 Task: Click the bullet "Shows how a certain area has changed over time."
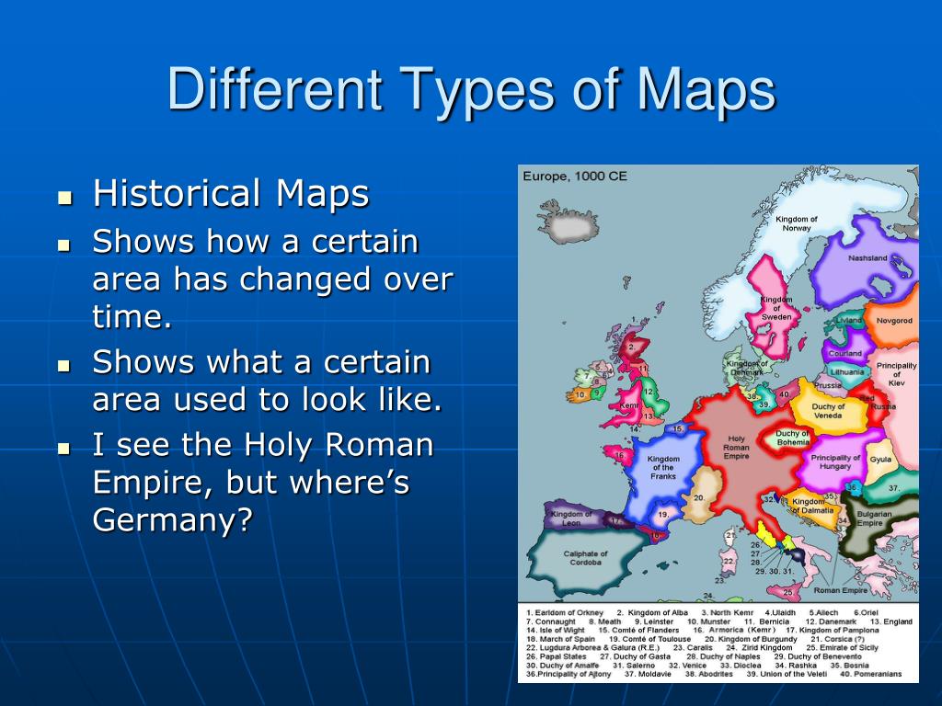coord(272,279)
